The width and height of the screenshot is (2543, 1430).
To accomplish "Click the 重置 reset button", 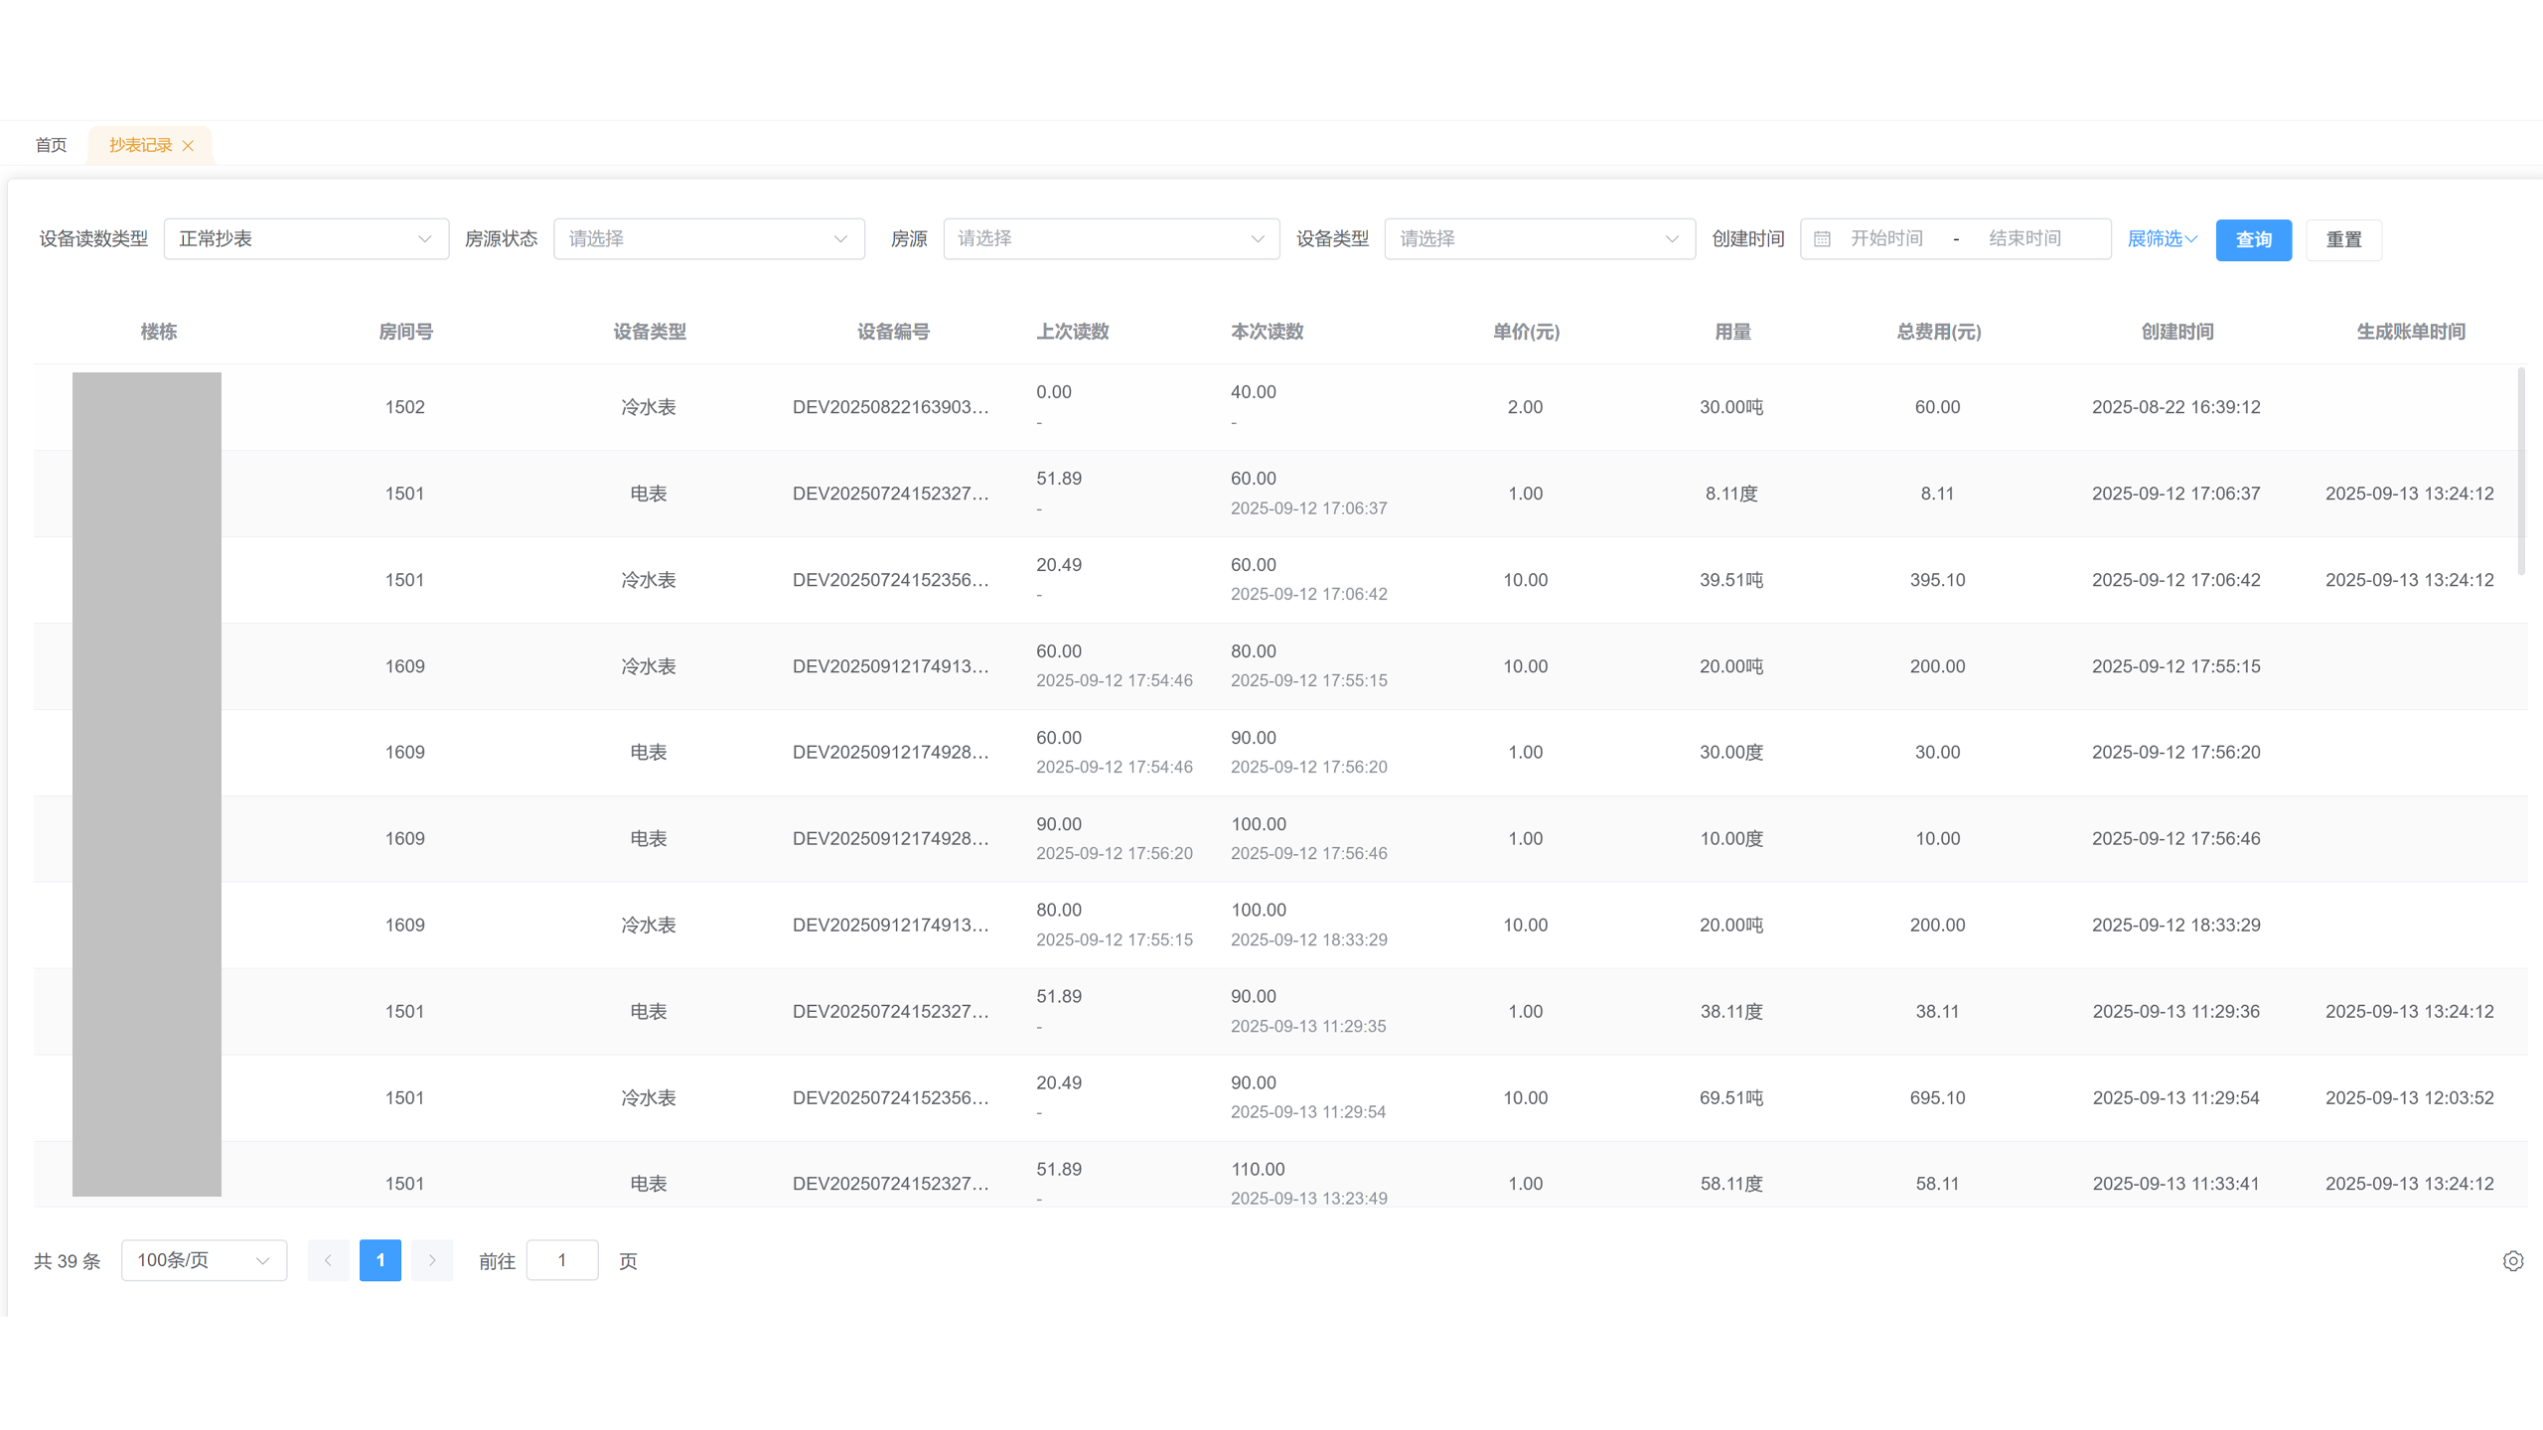I will [2343, 240].
